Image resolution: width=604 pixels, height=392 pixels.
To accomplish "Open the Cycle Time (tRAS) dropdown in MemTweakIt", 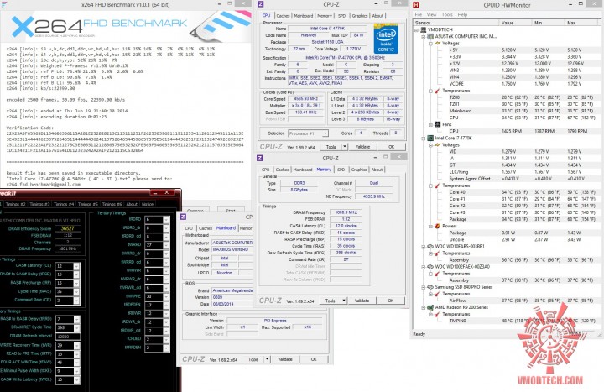I will [x=76, y=292].
